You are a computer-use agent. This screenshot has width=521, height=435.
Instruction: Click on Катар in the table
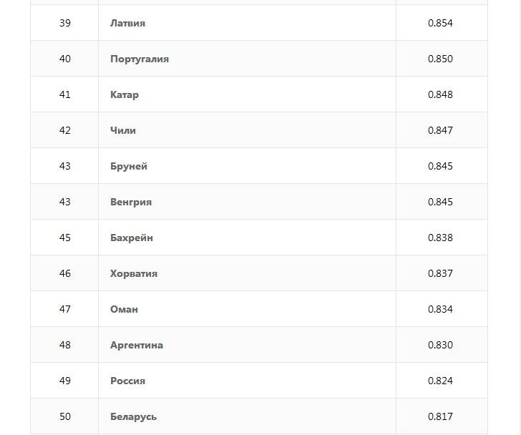[x=125, y=94]
